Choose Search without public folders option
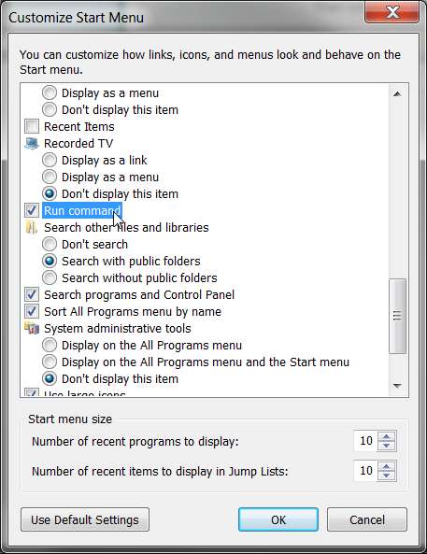The width and height of the screenshot is (427, 554). [50, 277]
